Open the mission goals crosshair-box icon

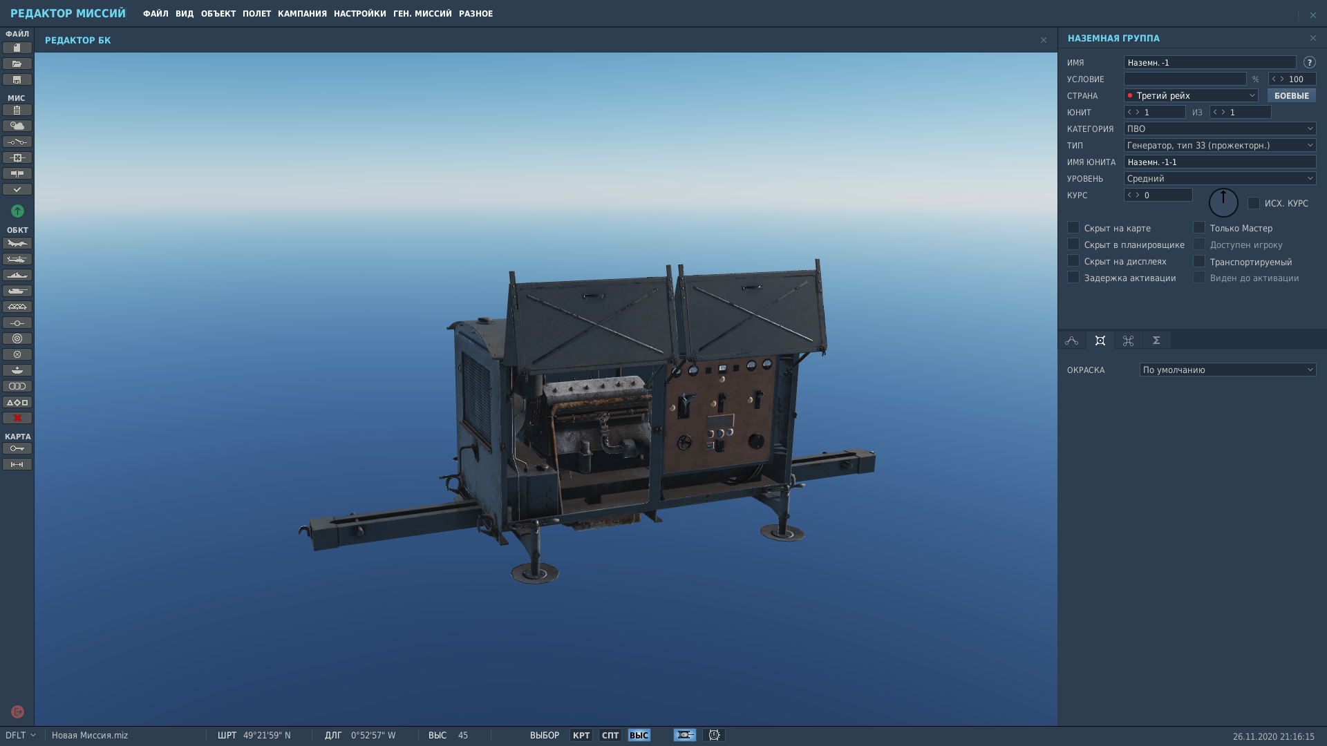pos(17,157)
